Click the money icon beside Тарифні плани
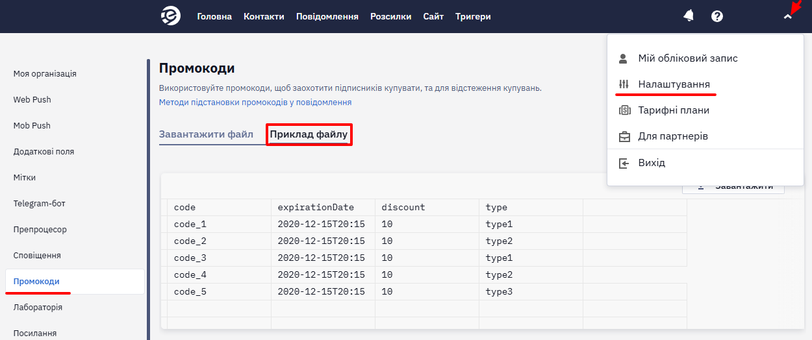 click(x=624, y=110)
